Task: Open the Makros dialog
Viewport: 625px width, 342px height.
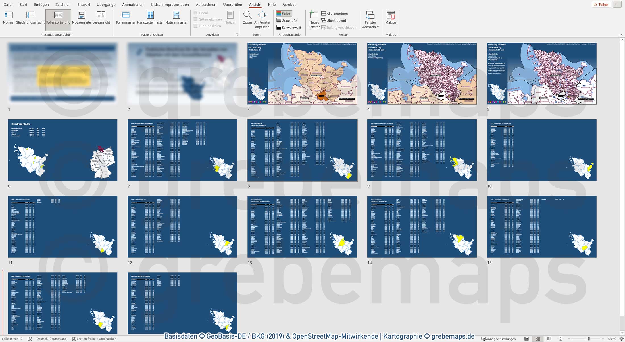Action: (x=391, y=18)
